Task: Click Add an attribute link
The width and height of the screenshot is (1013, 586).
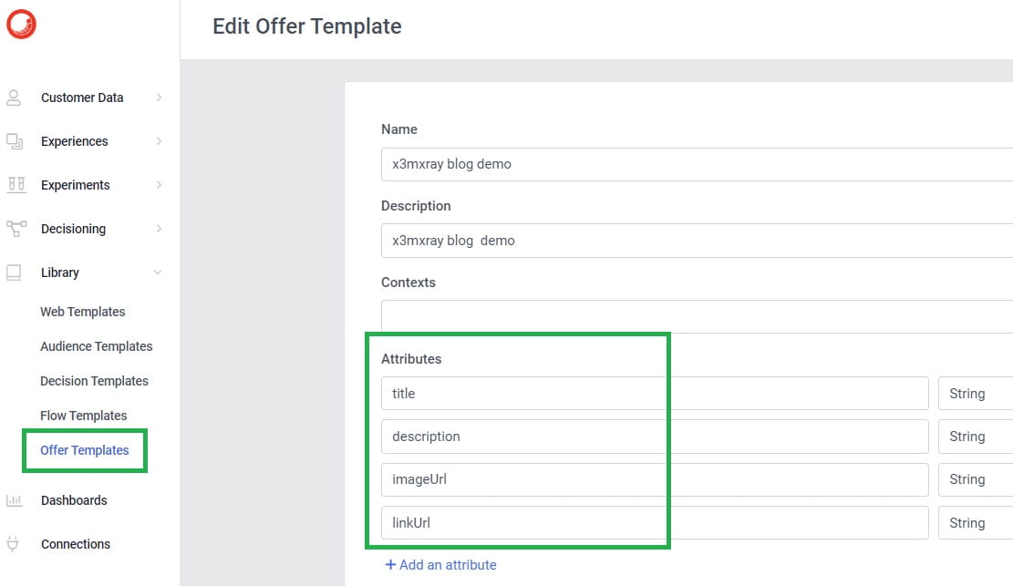Action: pyautogui.click(x=440, y=565)
